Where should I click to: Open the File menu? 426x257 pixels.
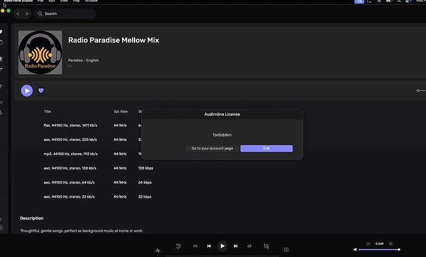click(x=40, y=2)
